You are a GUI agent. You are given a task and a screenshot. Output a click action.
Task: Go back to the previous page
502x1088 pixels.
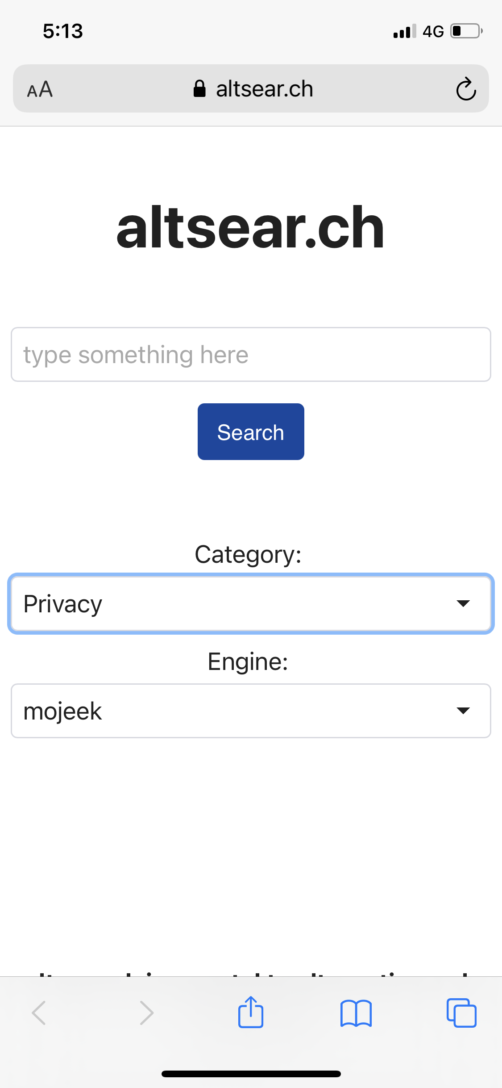(x=39, y=1013)
